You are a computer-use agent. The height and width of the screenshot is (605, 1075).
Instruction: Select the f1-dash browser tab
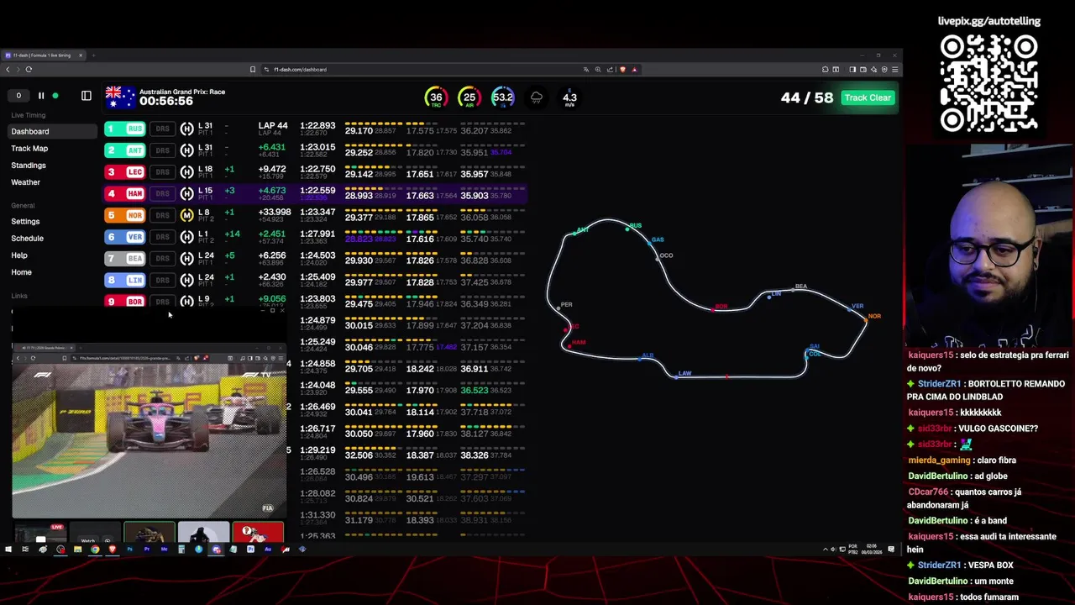(45, 55)
